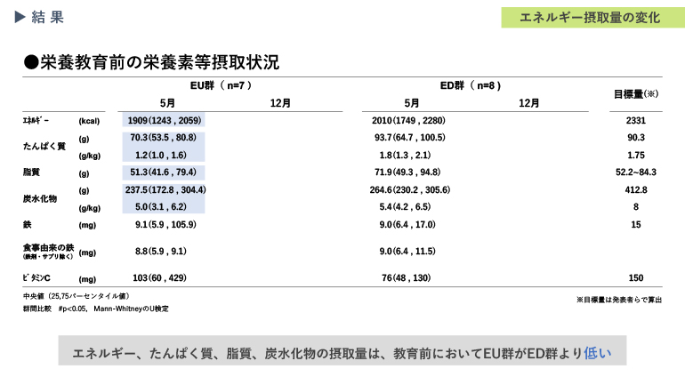This screenshot has height=385, width=685.
Task: Click the 12月 header under ED群
Action: click(x=528, y=103)
